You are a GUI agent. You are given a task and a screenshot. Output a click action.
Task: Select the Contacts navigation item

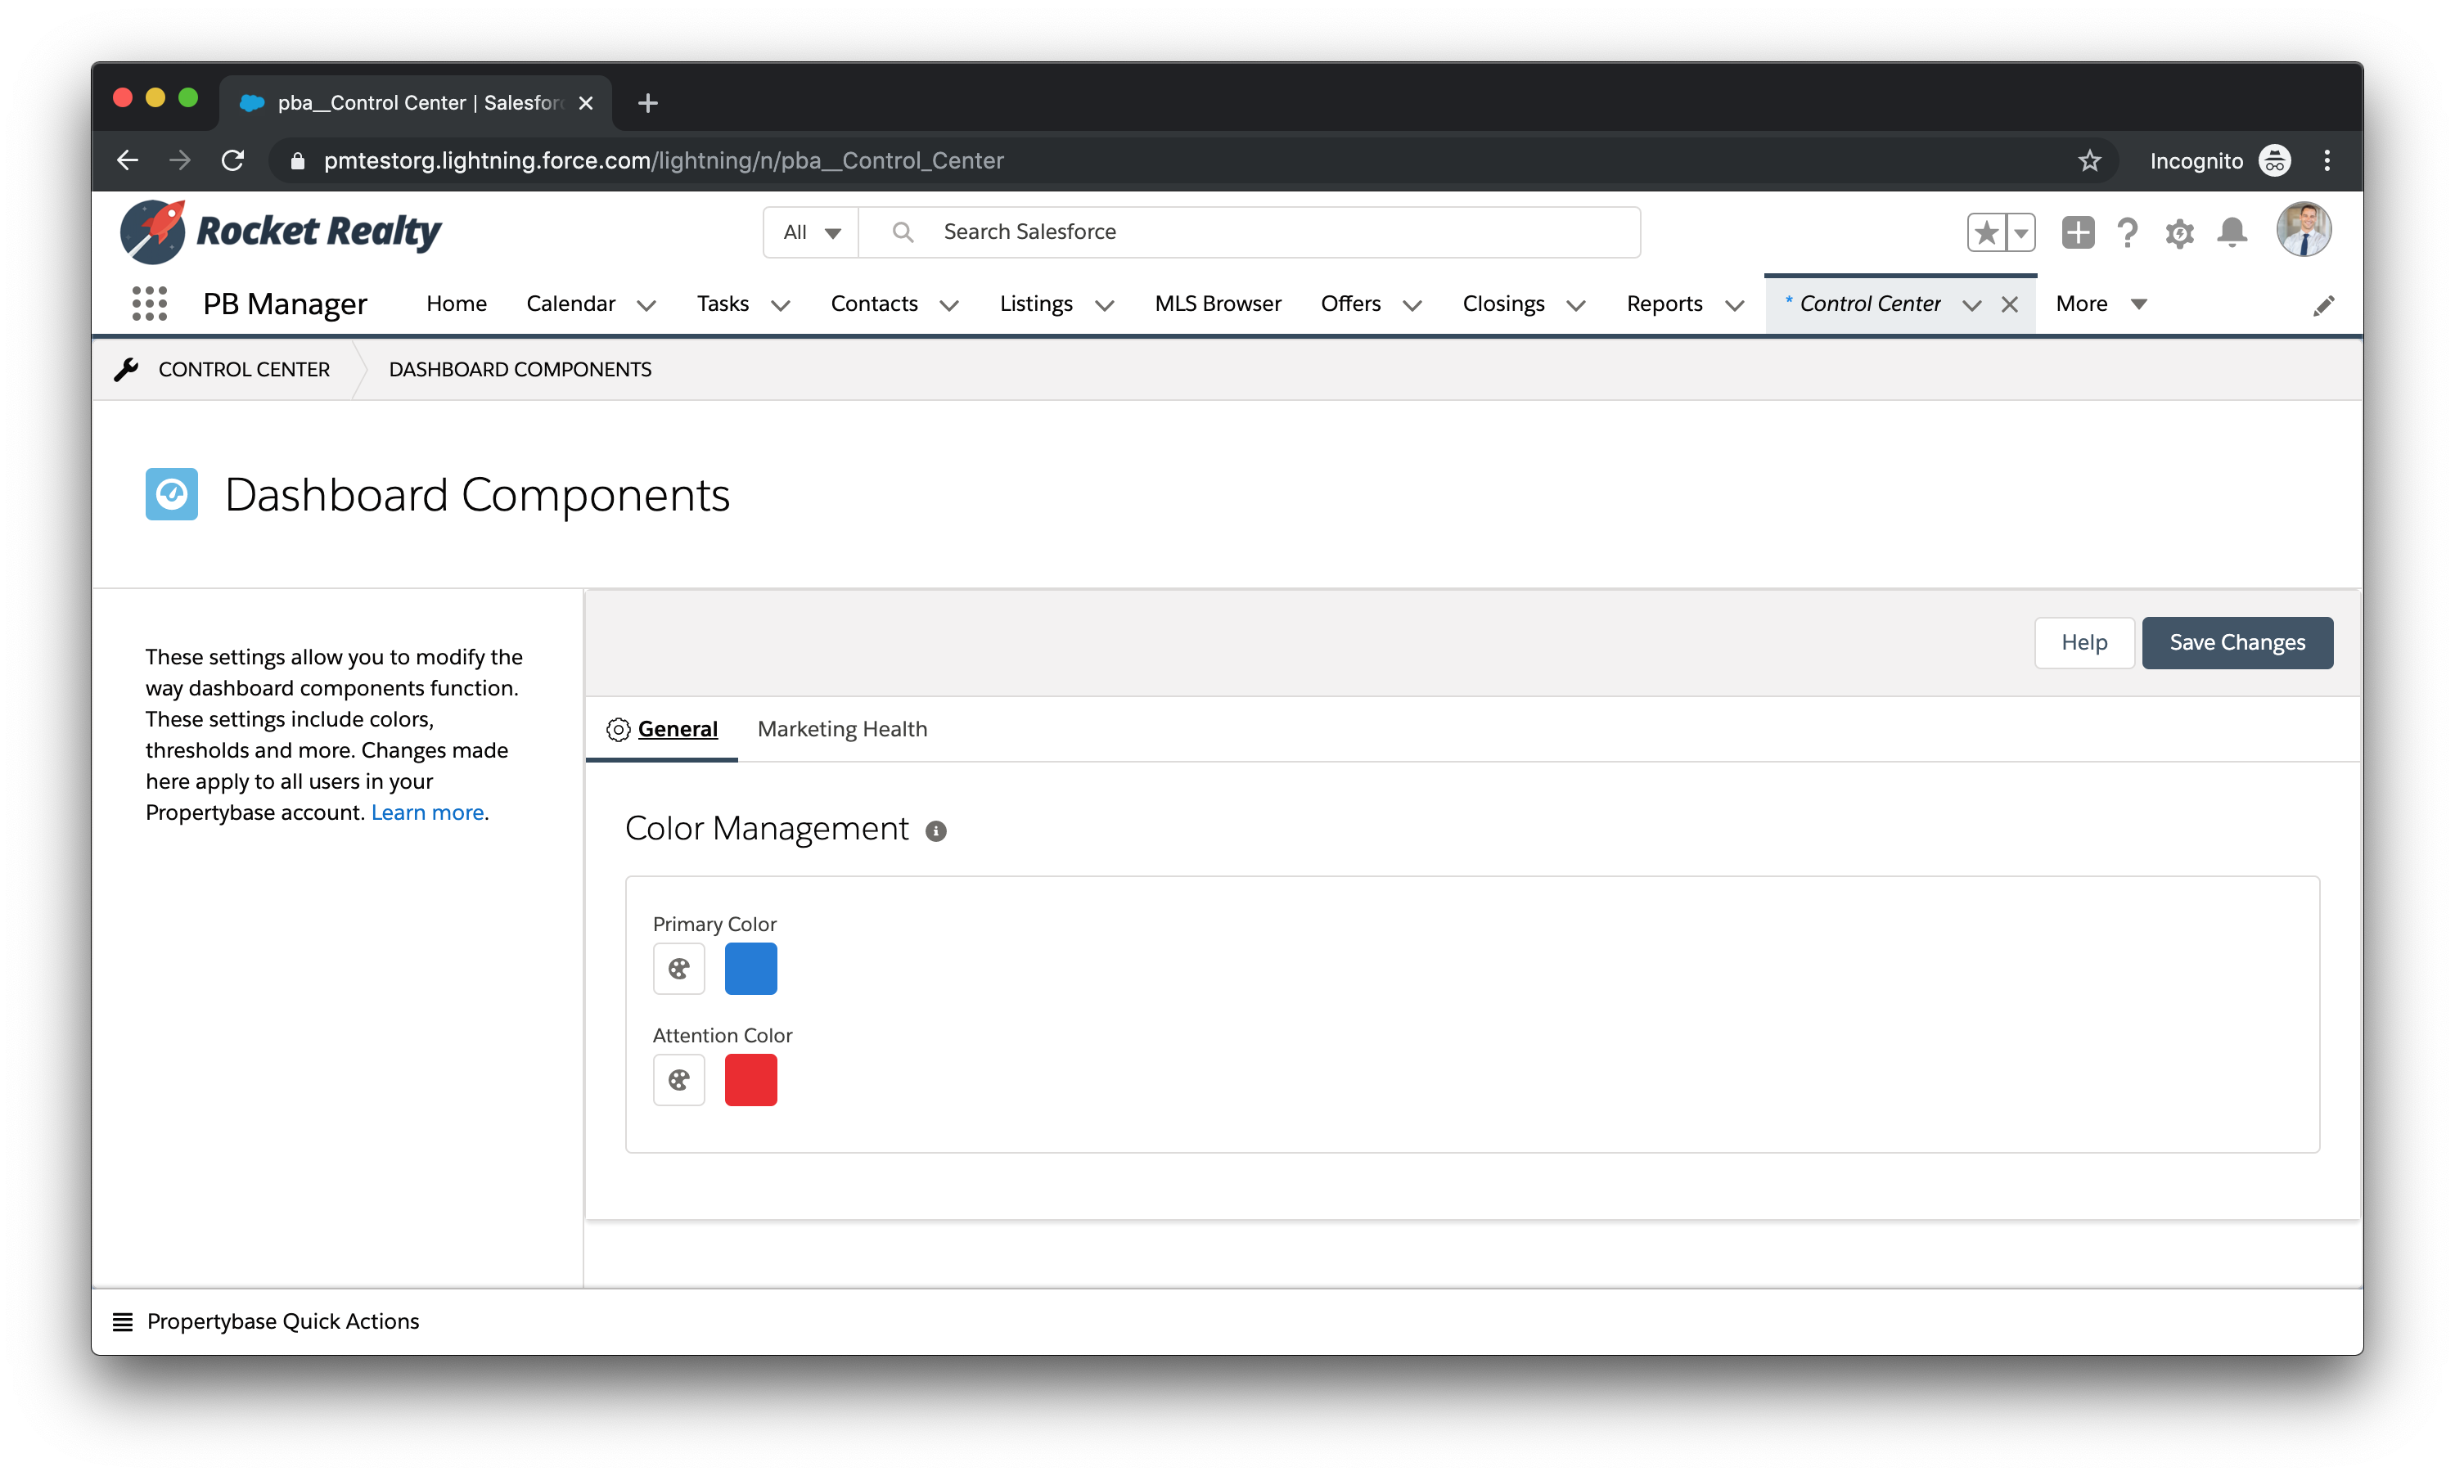pyautogui.click(x=873, y=304)
